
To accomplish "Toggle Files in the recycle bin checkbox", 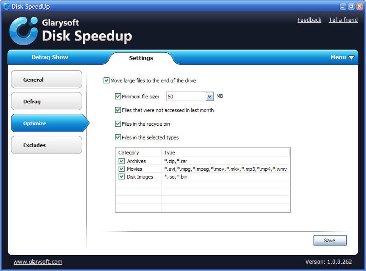I will [x=118, y=124].
